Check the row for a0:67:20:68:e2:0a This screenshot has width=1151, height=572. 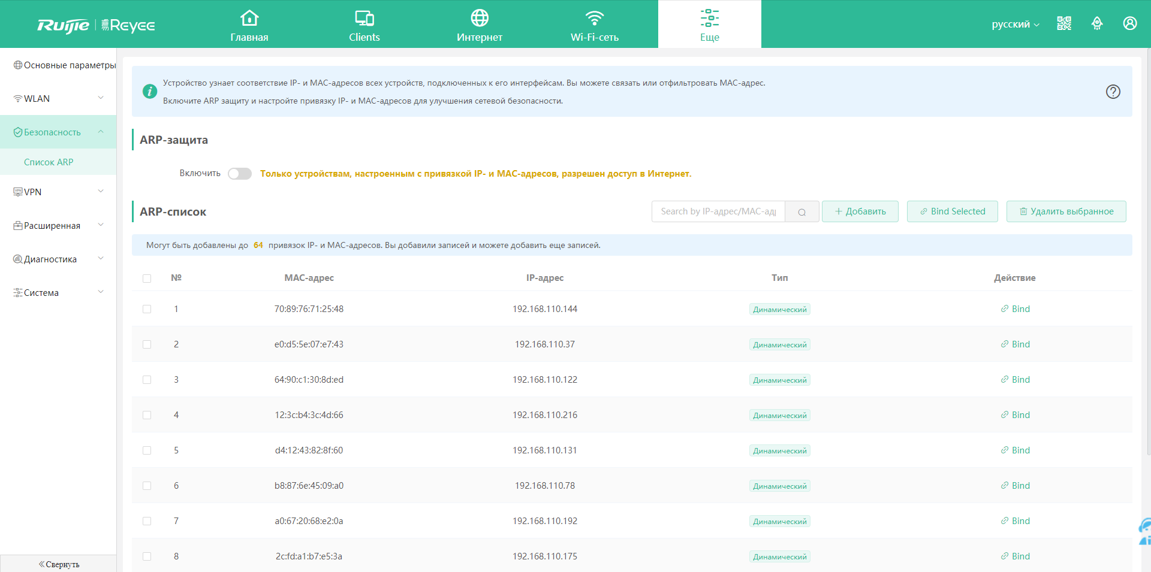pyautogui.click(x=147, y=521)
